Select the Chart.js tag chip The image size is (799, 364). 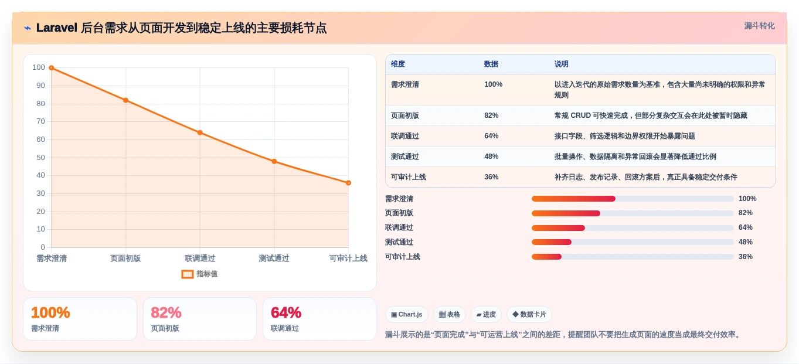407,315
